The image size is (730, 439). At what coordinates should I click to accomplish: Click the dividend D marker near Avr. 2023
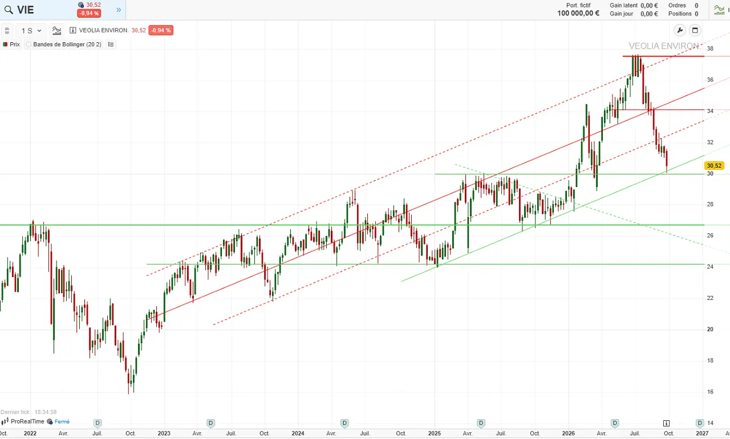(210, 423)
